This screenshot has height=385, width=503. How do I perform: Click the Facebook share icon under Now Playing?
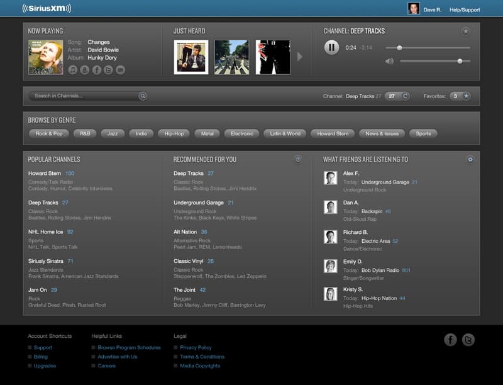(x=97, y=70)
